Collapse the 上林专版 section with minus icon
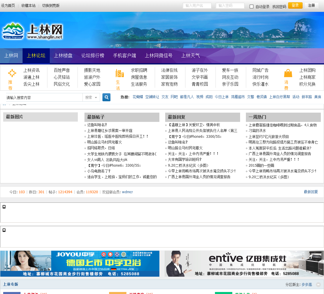This screenshot has width=324, height=294. pos(318,284)
